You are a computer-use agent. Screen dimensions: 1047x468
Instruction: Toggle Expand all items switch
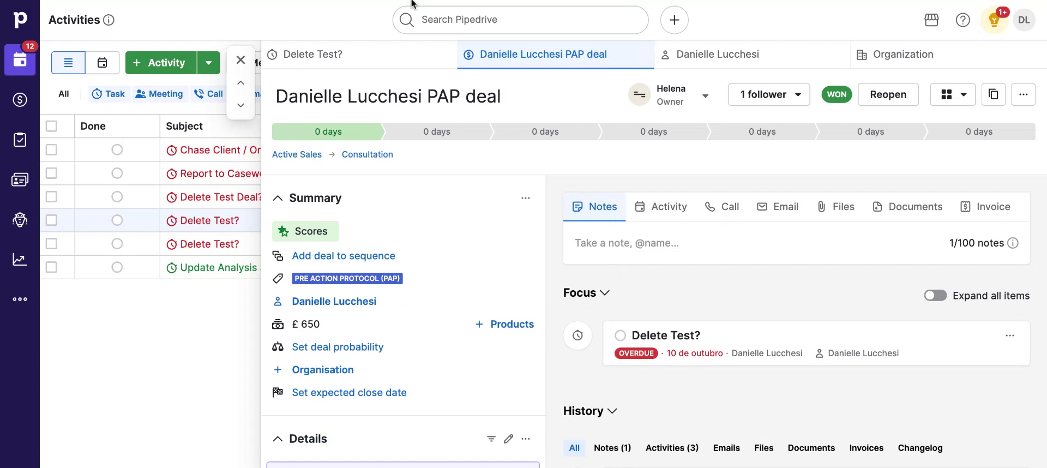point(935,296)
